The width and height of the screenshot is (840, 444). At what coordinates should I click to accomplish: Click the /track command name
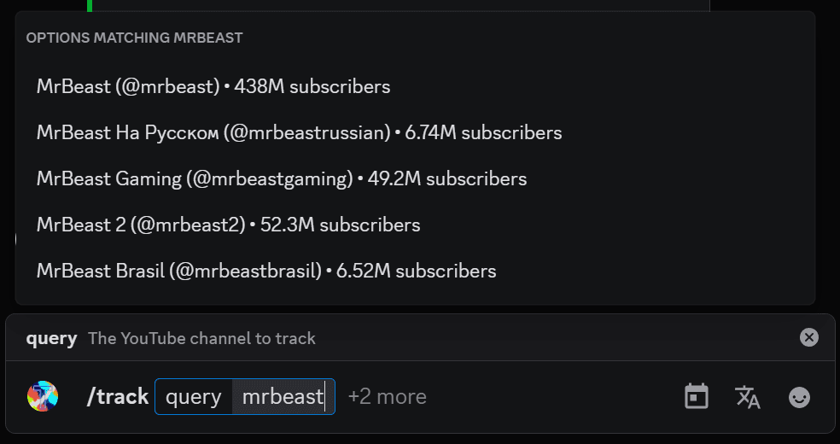pos(118,397)
